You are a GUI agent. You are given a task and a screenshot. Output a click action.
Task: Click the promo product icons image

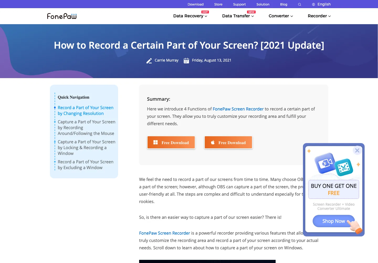coord(334,164)
